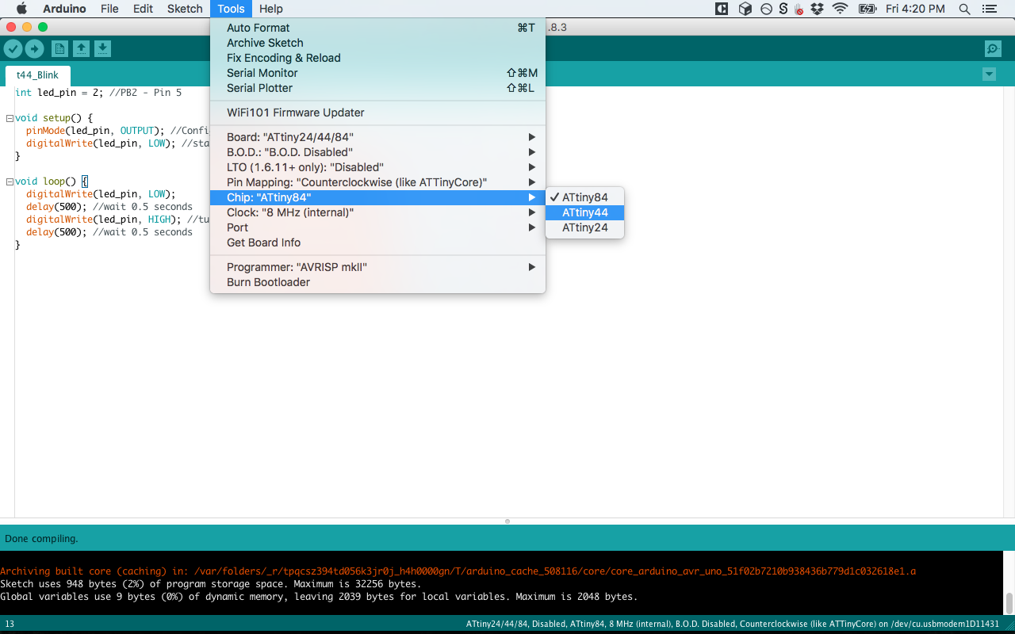Click the 'Archiving built core' console line
Viewport: 1015px width, 634px height.
click(457, 571)
